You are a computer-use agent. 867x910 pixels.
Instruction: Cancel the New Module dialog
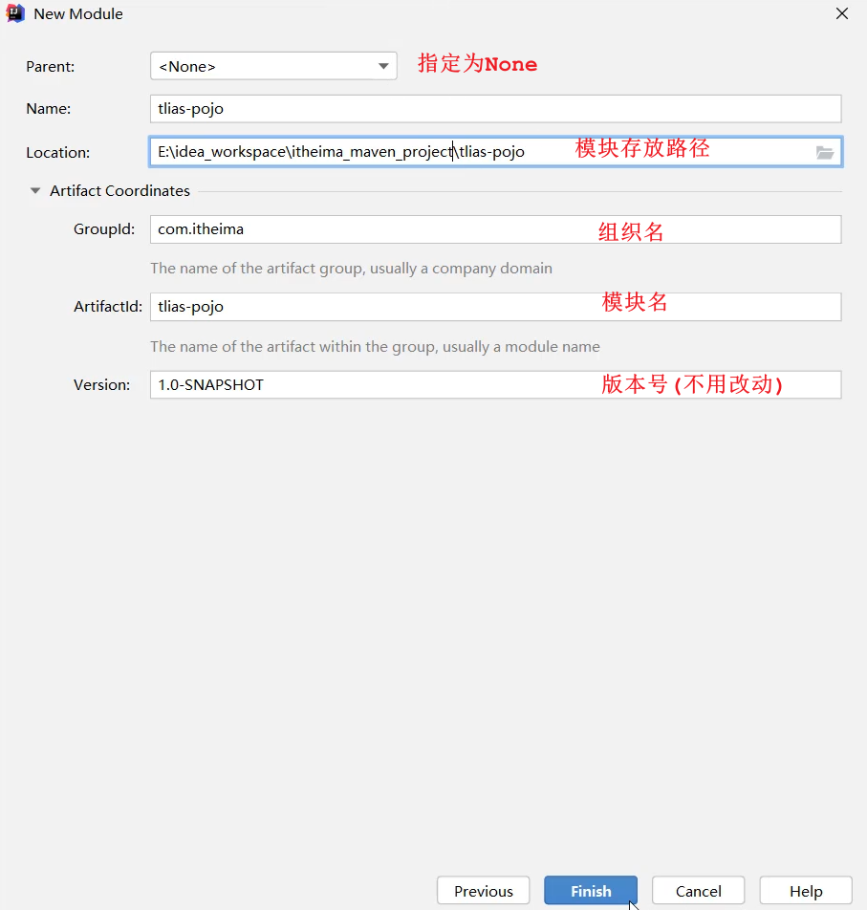698,891
